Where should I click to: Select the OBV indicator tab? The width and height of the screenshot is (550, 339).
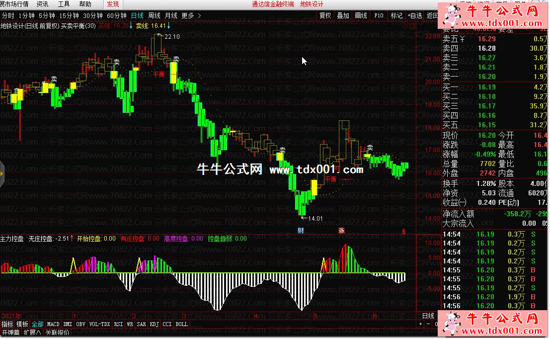click(80, 324)
